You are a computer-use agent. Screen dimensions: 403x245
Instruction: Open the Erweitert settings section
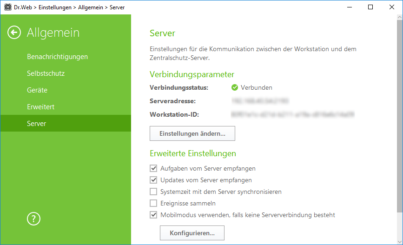coord(40,106)
